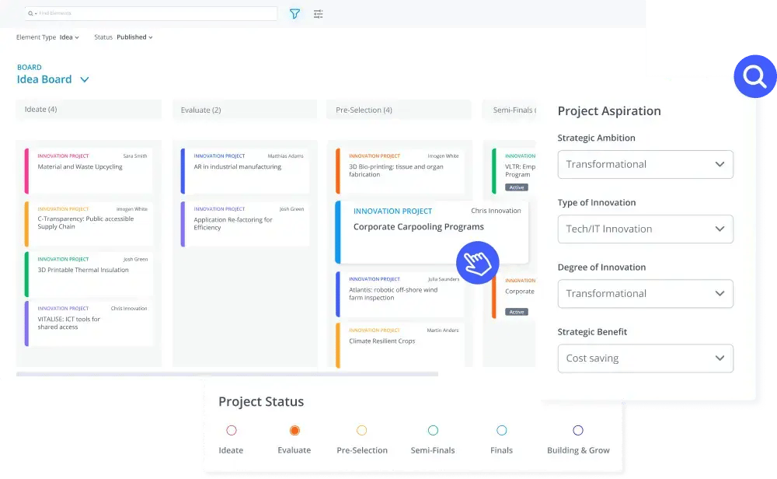This screenshot has height=479, width=777.
Task: Expand the Strategic Benefit dropdown
Action: pos(645,358)
